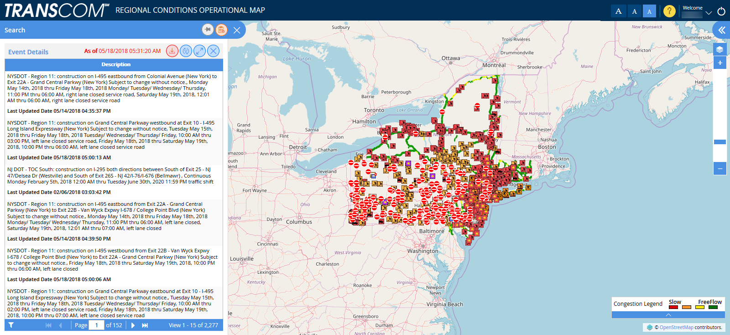Download the event details list
The height and width of the screenshot is (335, 730).
pos(172,51)
